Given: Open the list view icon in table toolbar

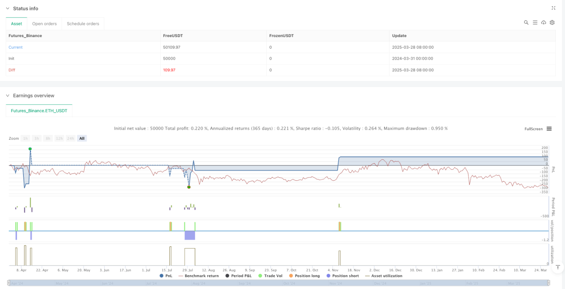Looking at the screenshot, I should coord(535,23).
